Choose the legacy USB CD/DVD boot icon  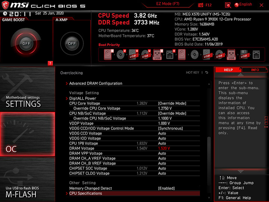coord(219,55)
